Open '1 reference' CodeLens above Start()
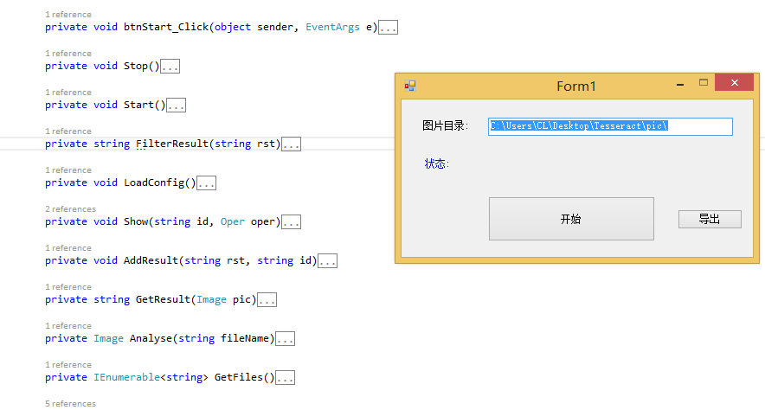The height and width of the screenshot is (410, 765). click(x=68, y=93)
